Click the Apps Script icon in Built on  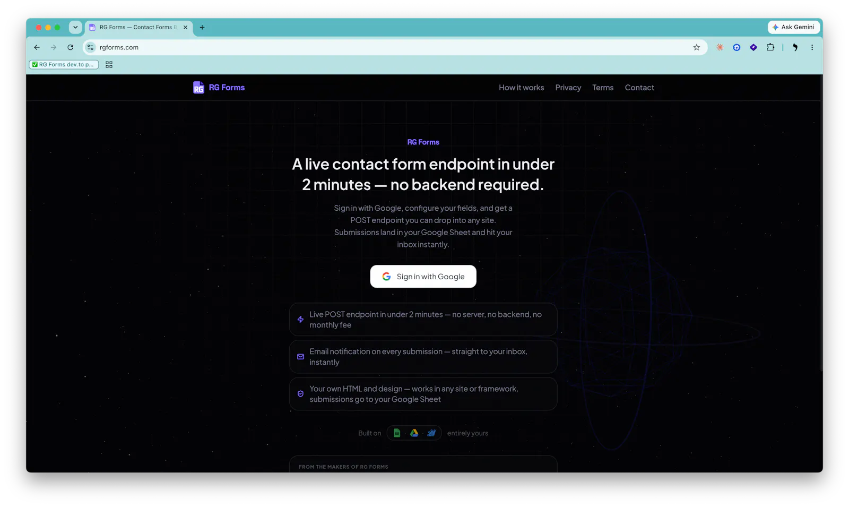click(431, 433)
